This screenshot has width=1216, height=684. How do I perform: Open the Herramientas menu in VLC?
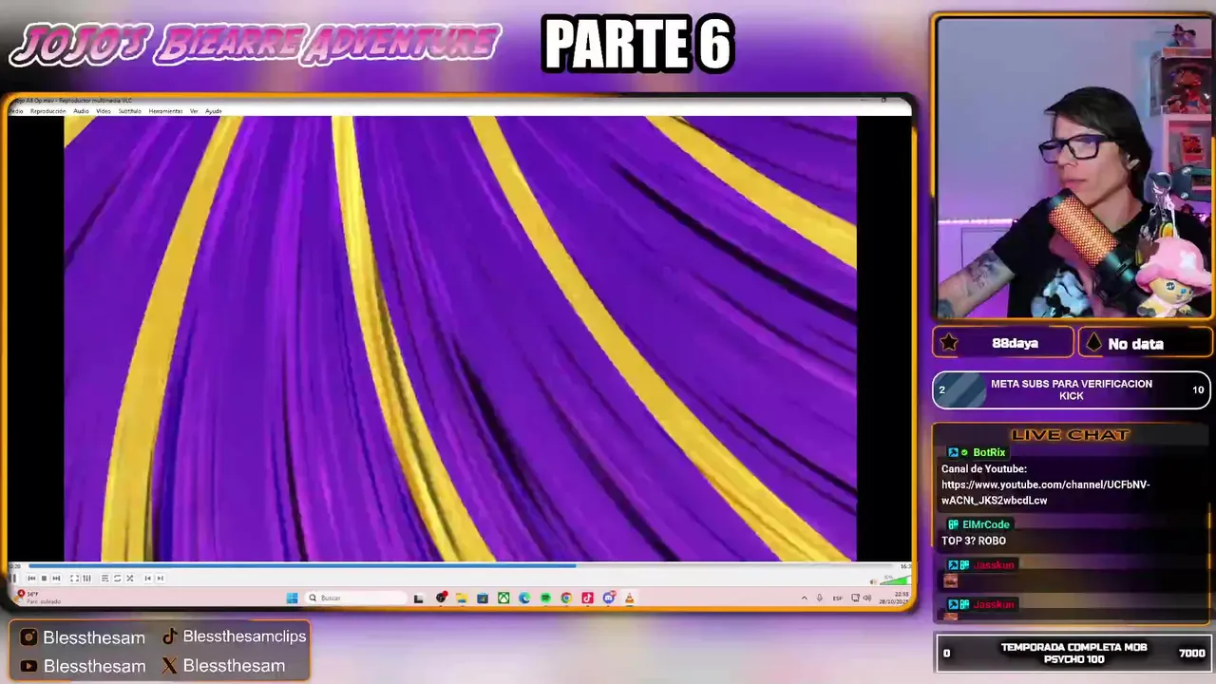pyautogui.click(x=165, y=111)
